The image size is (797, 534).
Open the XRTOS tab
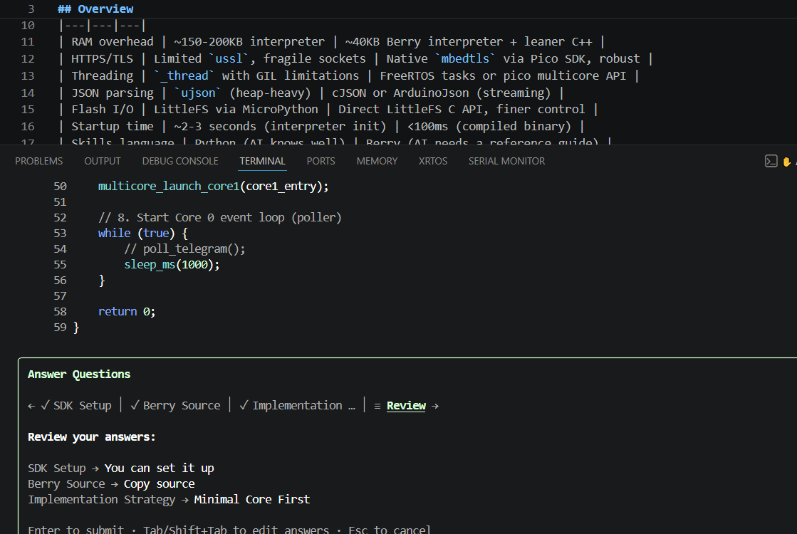click(432, 161)
